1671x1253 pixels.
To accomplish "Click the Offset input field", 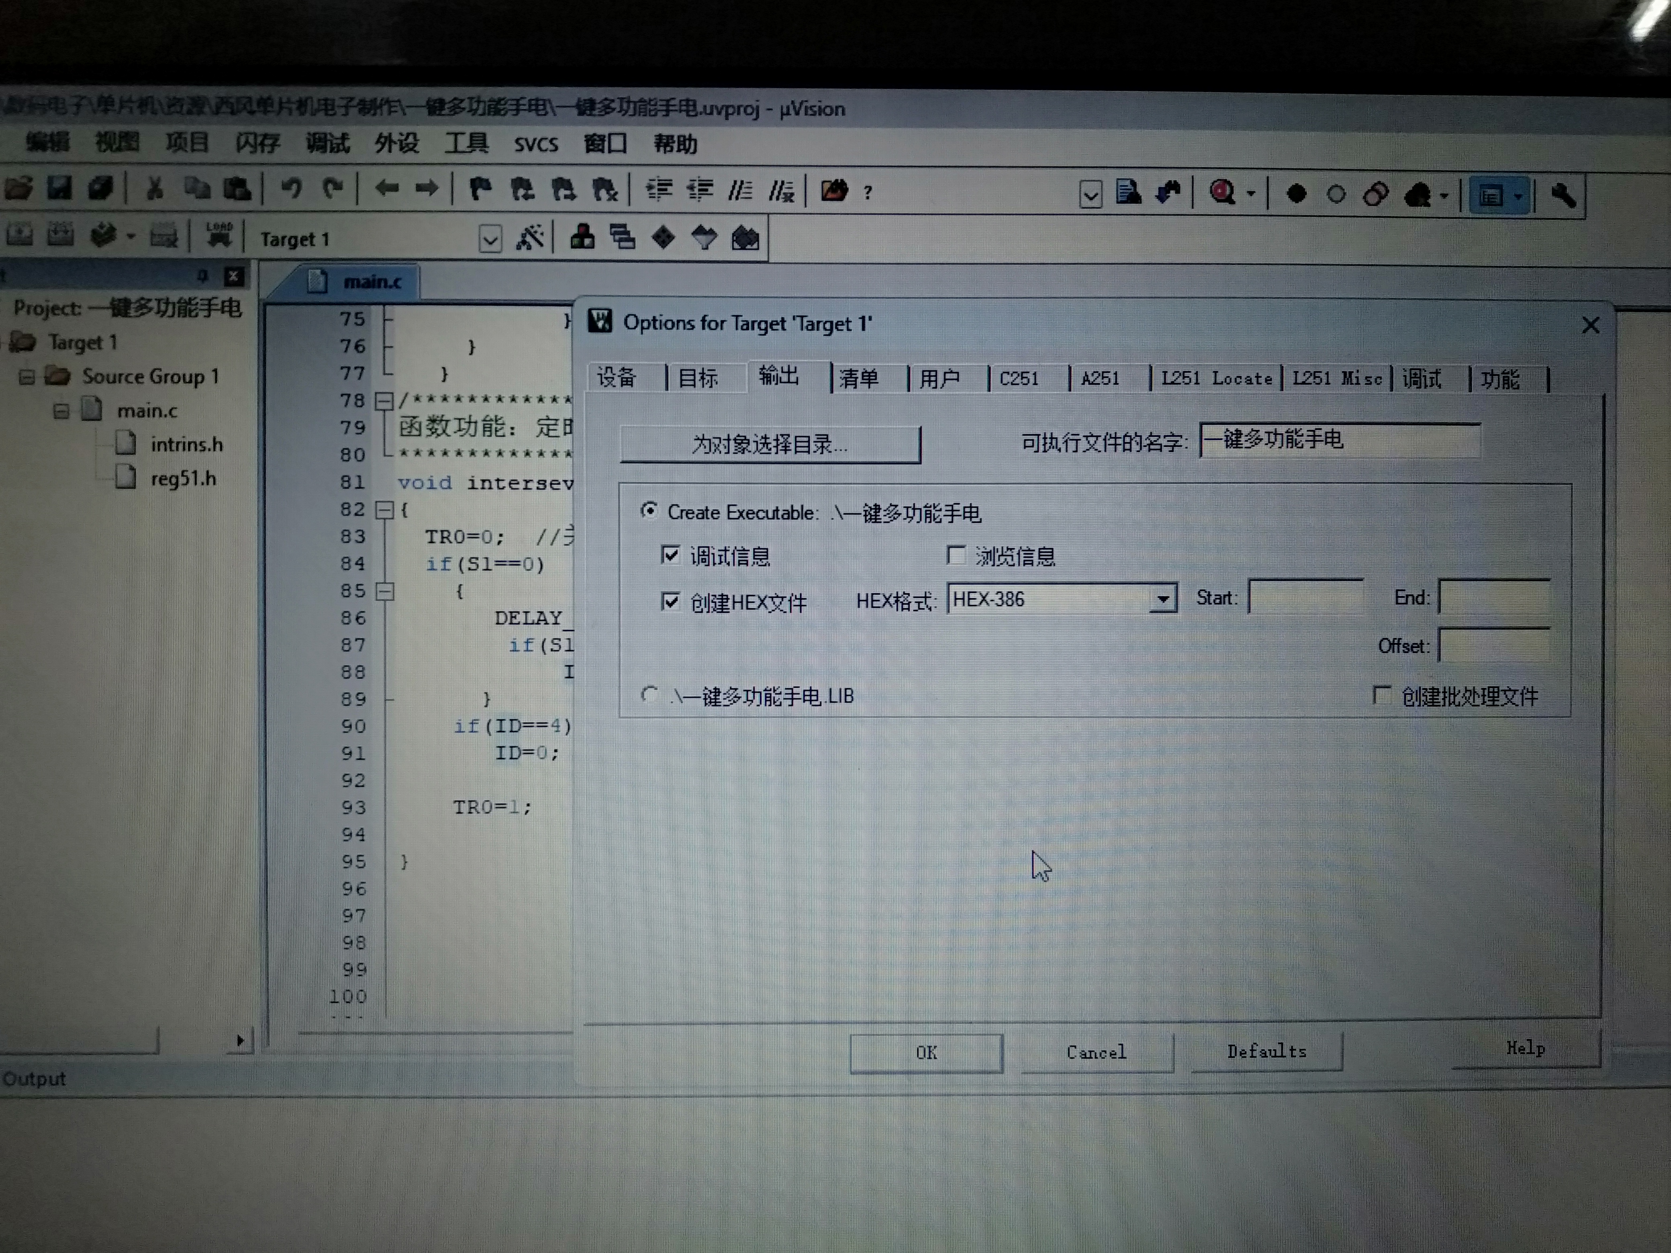I will pyautogui.click(x=1494, y=645).
